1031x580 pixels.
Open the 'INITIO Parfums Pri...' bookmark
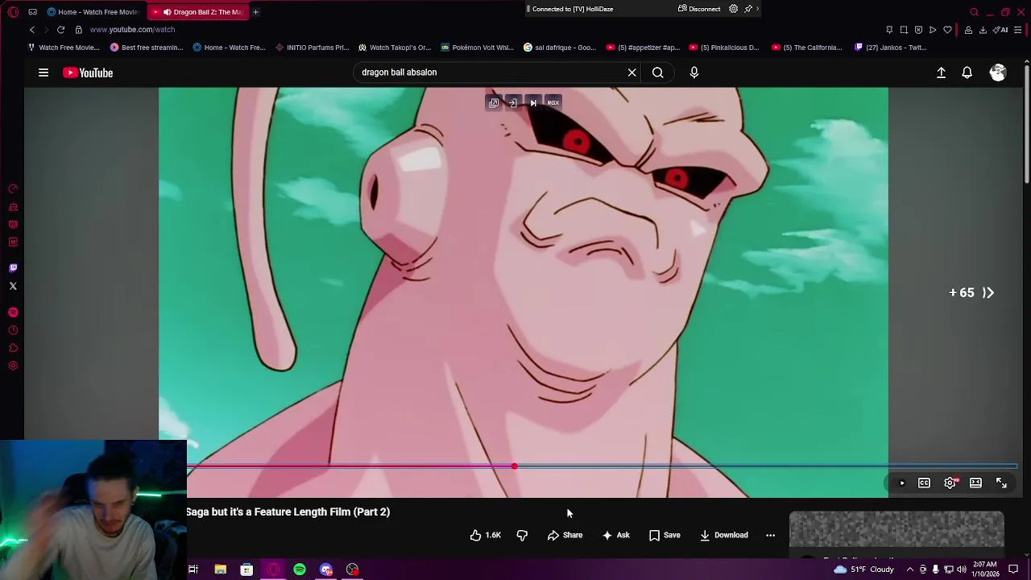[312, 48]
